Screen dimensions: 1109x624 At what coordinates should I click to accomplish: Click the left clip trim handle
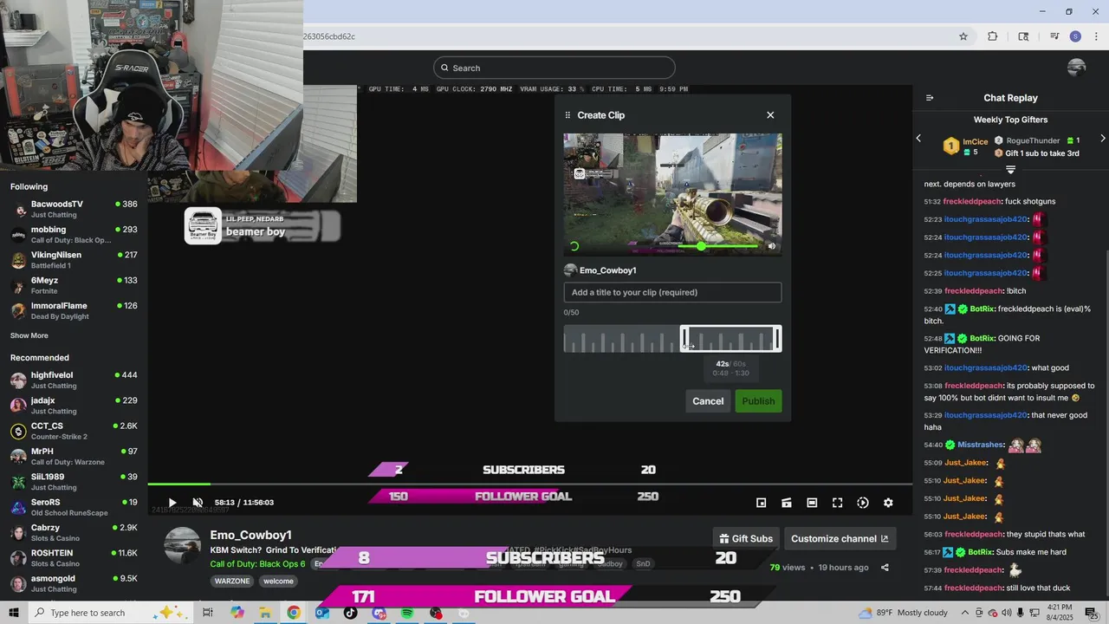click(x=684, y=339)
